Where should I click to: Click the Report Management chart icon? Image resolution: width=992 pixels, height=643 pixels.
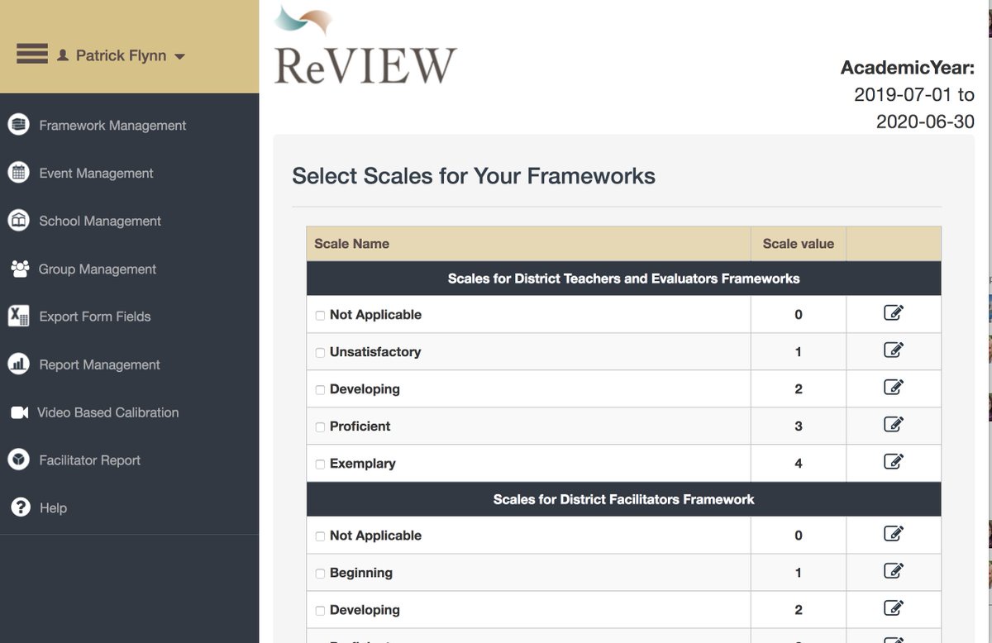[18, 364]
